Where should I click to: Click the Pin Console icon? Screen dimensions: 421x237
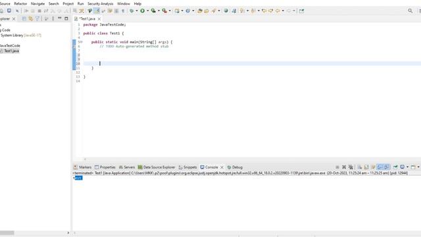click(x=395, y=167)
